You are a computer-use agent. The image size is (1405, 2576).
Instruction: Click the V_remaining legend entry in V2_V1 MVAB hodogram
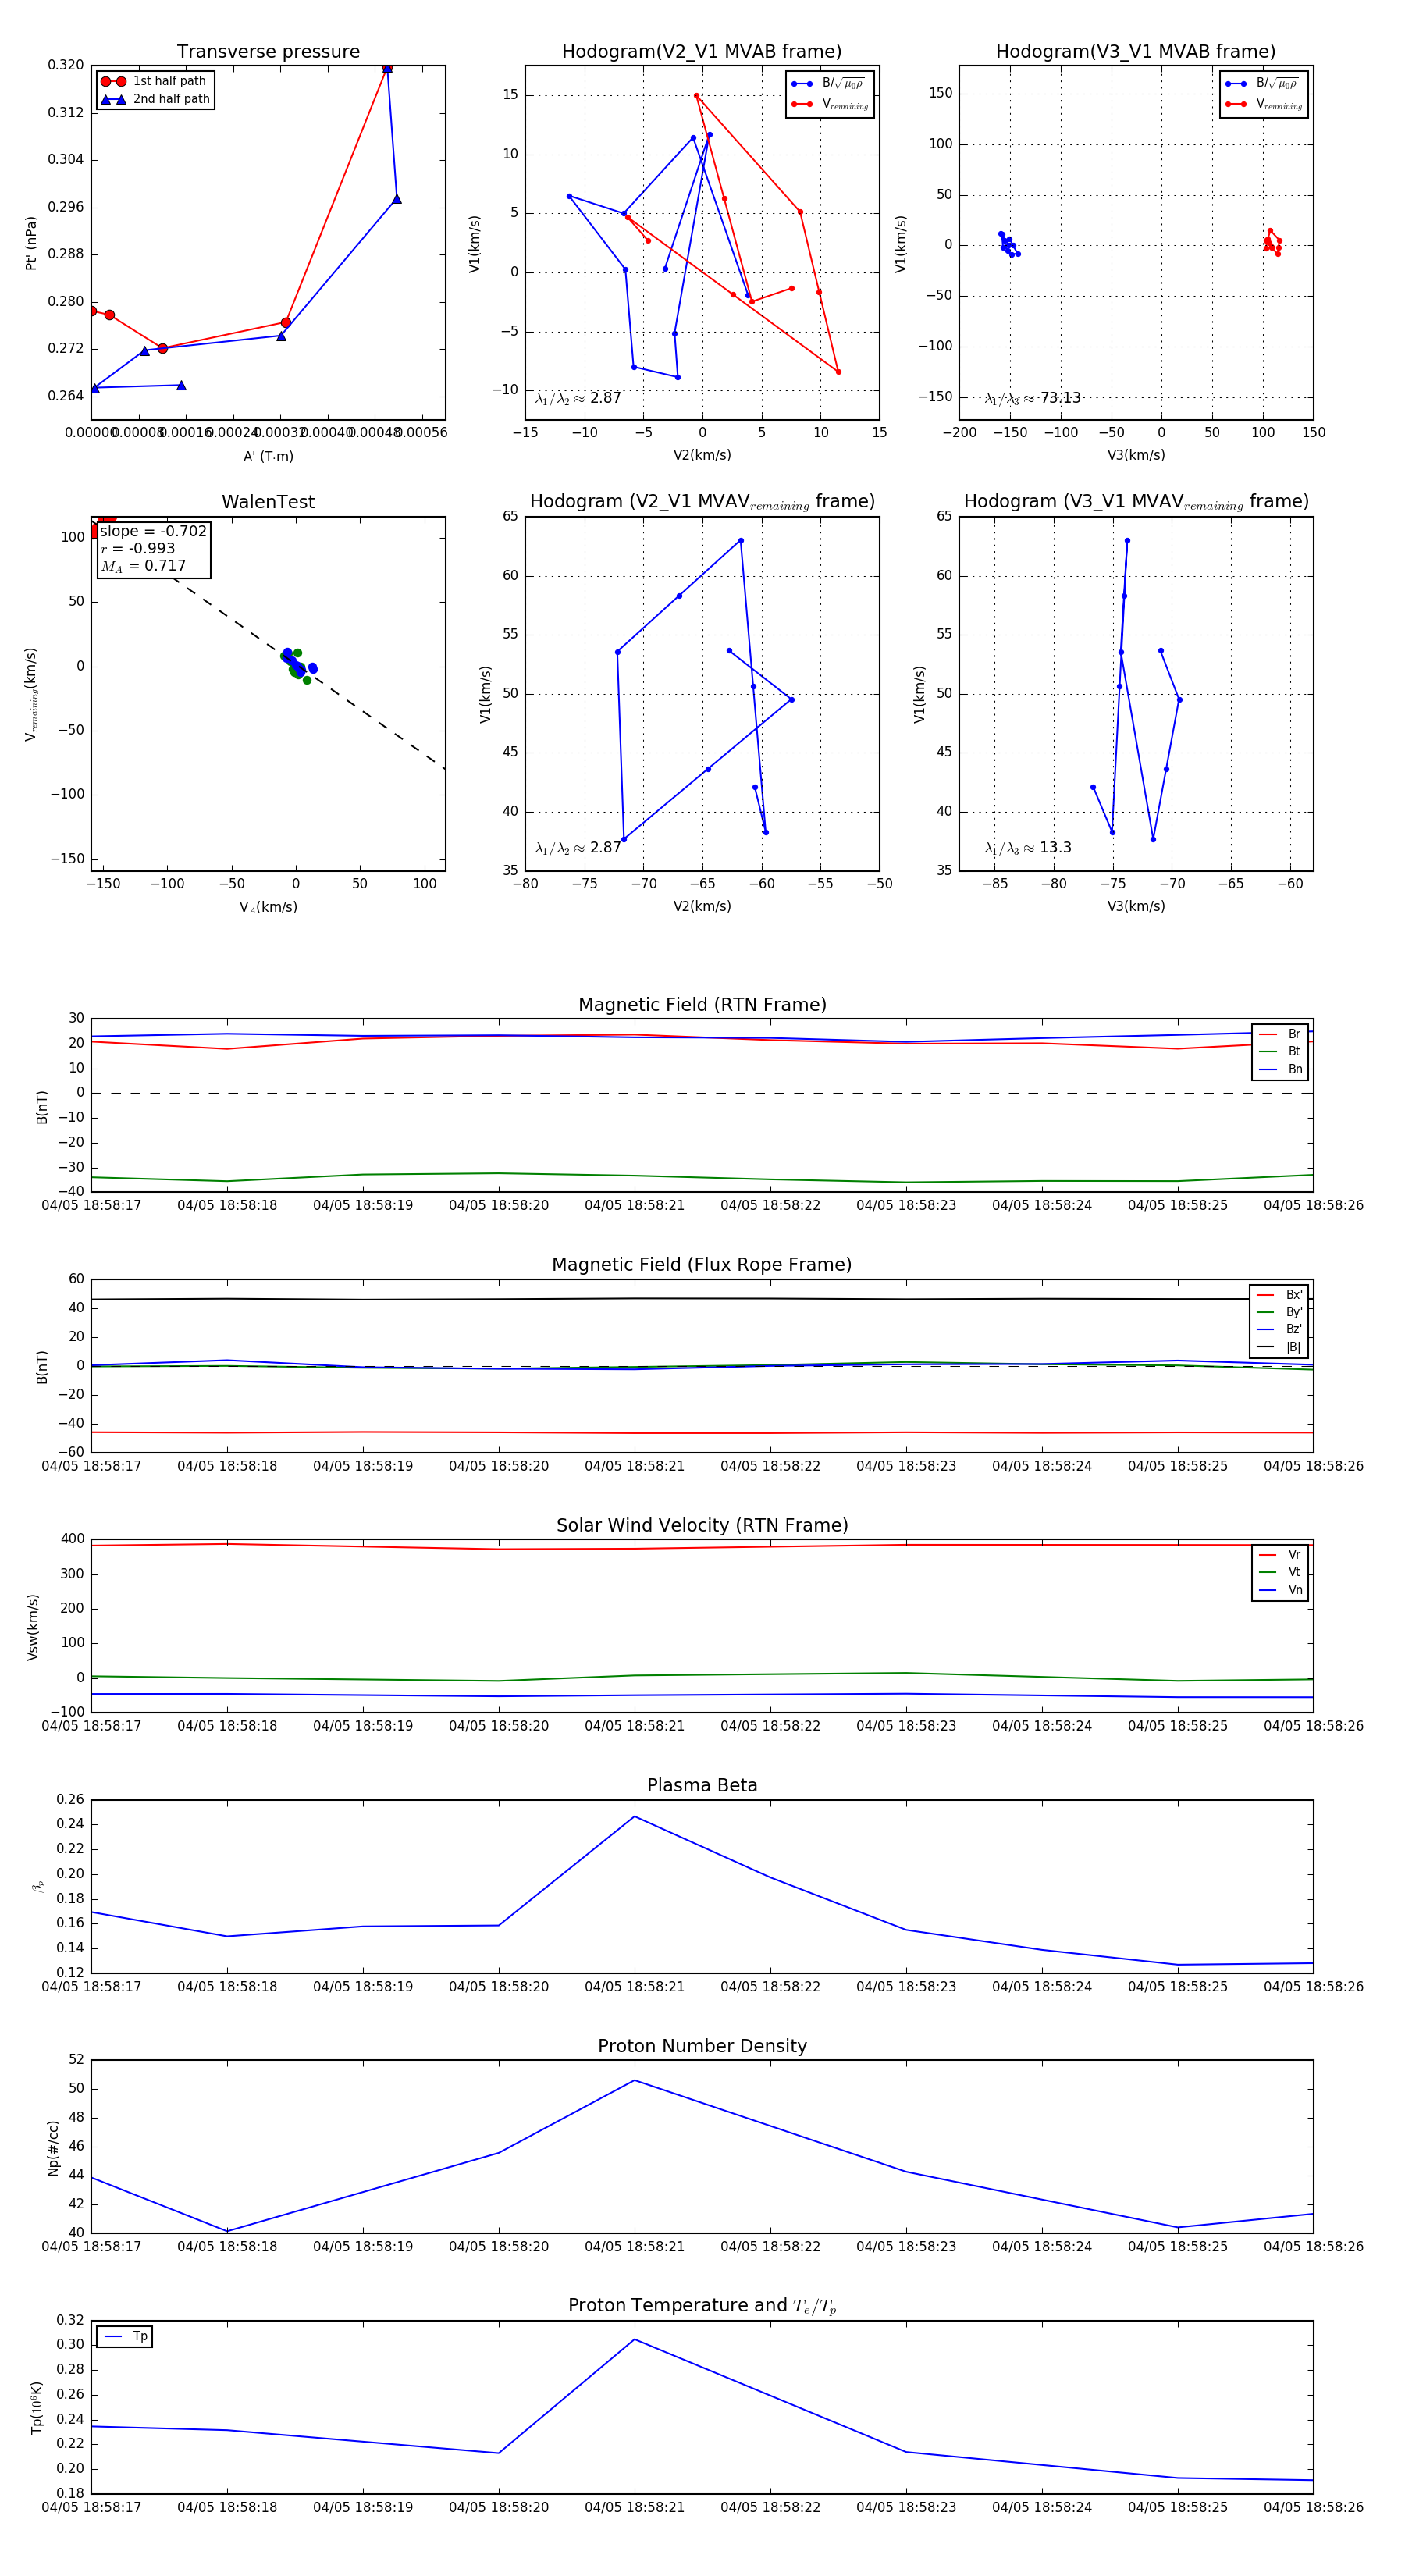pyautogui.click(x=830, y=104)
